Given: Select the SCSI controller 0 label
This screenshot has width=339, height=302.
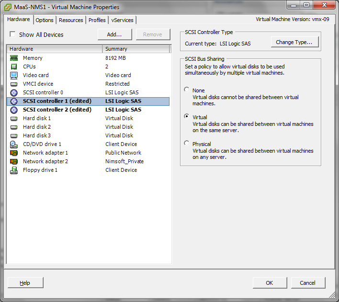Looking at the screenshot, I should tap(43, 92).
